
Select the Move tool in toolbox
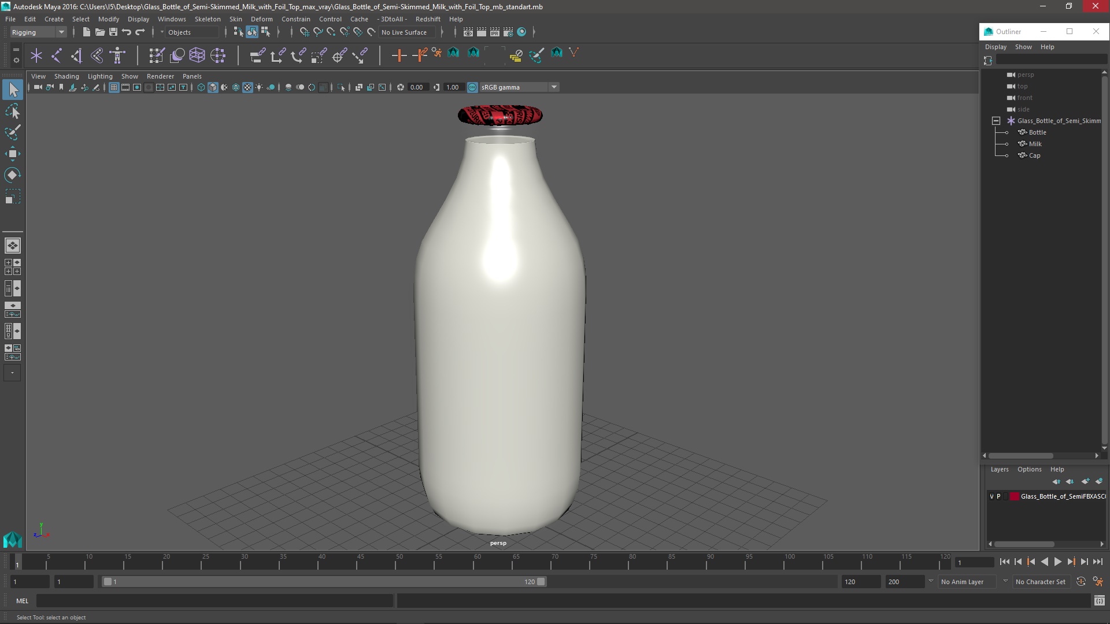click(x=12, y=154)
